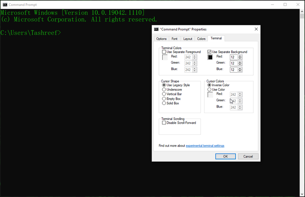Screen dimensions: 305x197
Task: Switch to the Layout tab
Action: 188,39
